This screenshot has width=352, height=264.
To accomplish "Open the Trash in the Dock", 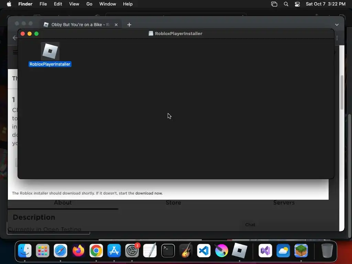I will pos(327,251).
